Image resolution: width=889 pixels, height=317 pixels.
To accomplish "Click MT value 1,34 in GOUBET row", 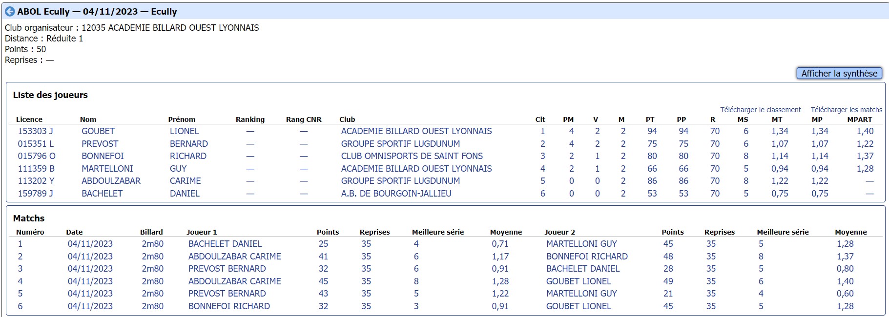I will (x=780, y=131).
